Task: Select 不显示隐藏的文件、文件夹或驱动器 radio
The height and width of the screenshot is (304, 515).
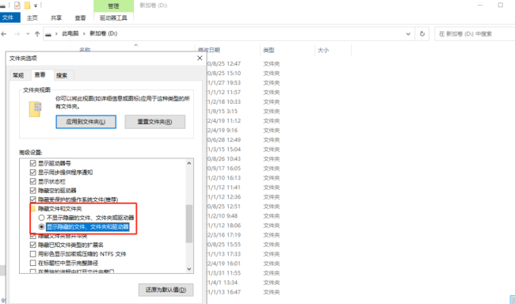Action: pos(41,218)
